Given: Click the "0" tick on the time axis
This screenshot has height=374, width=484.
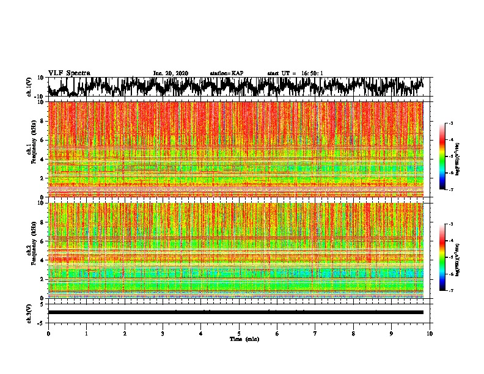Looking at the screenshot, I should coord(48,334).
